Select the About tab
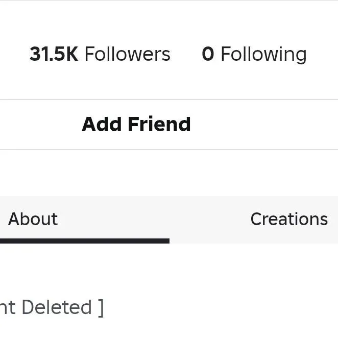Screen dimensions: 338x338 [x=33, y=219]
